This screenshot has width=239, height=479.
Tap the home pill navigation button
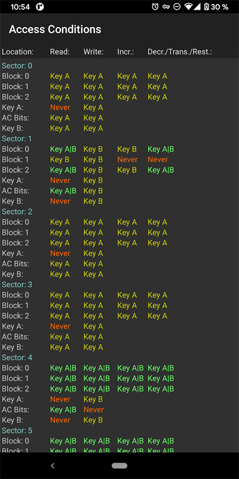click(119, 466)
